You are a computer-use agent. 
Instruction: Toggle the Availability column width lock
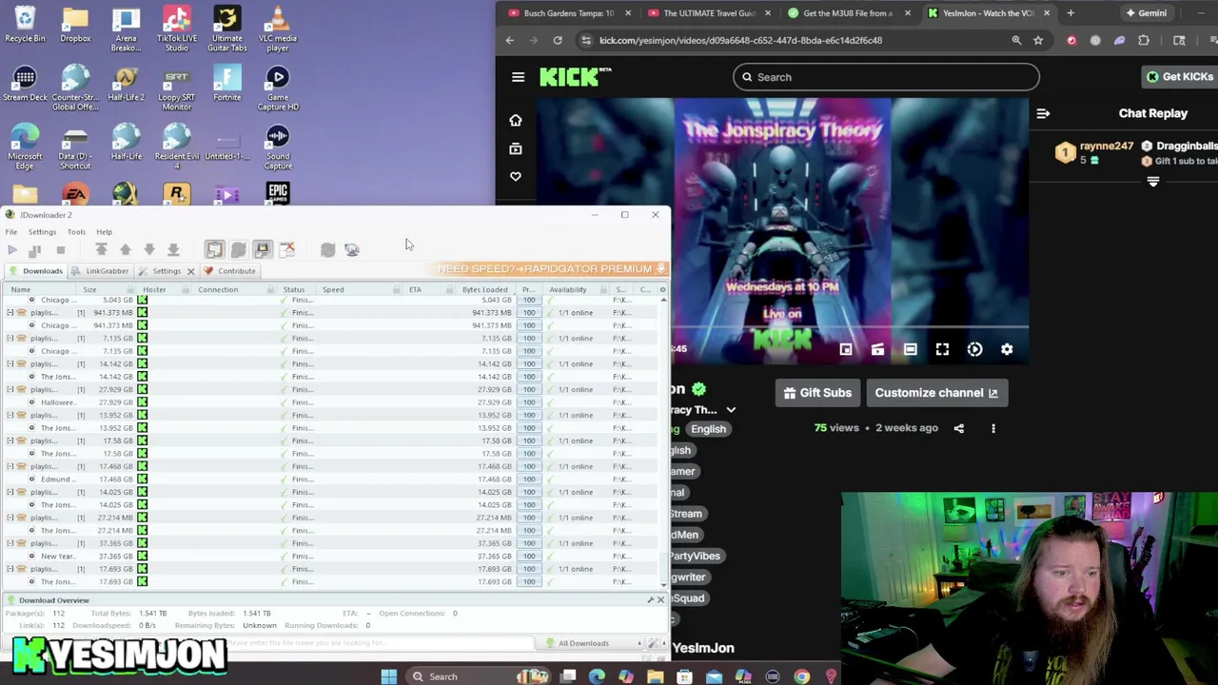(603, 289)
